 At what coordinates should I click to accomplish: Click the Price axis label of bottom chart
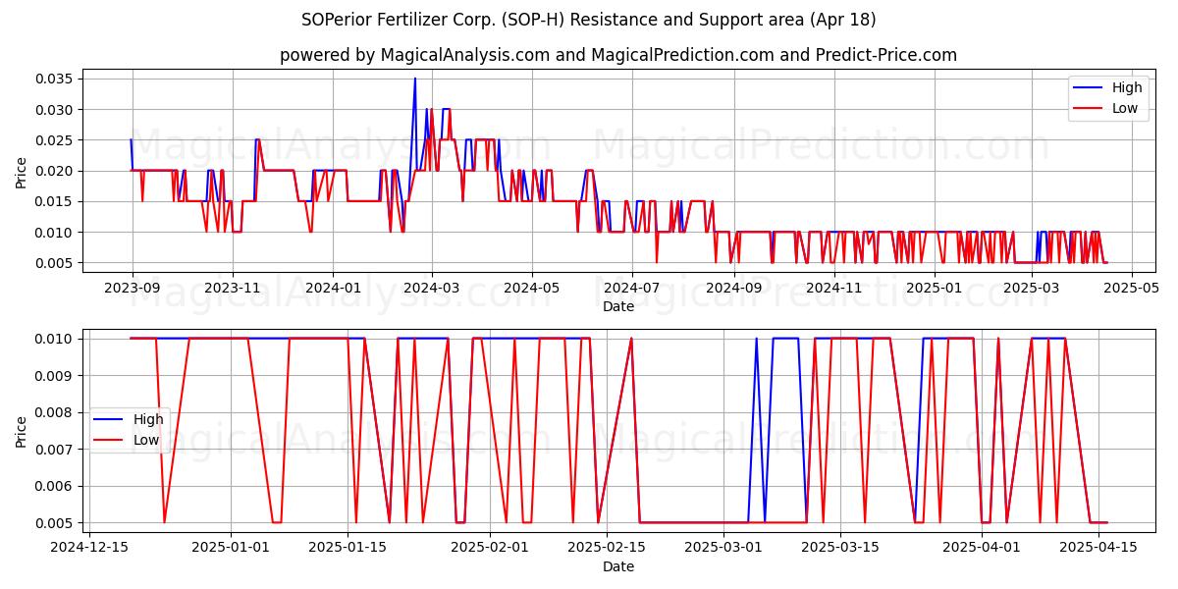22,431
